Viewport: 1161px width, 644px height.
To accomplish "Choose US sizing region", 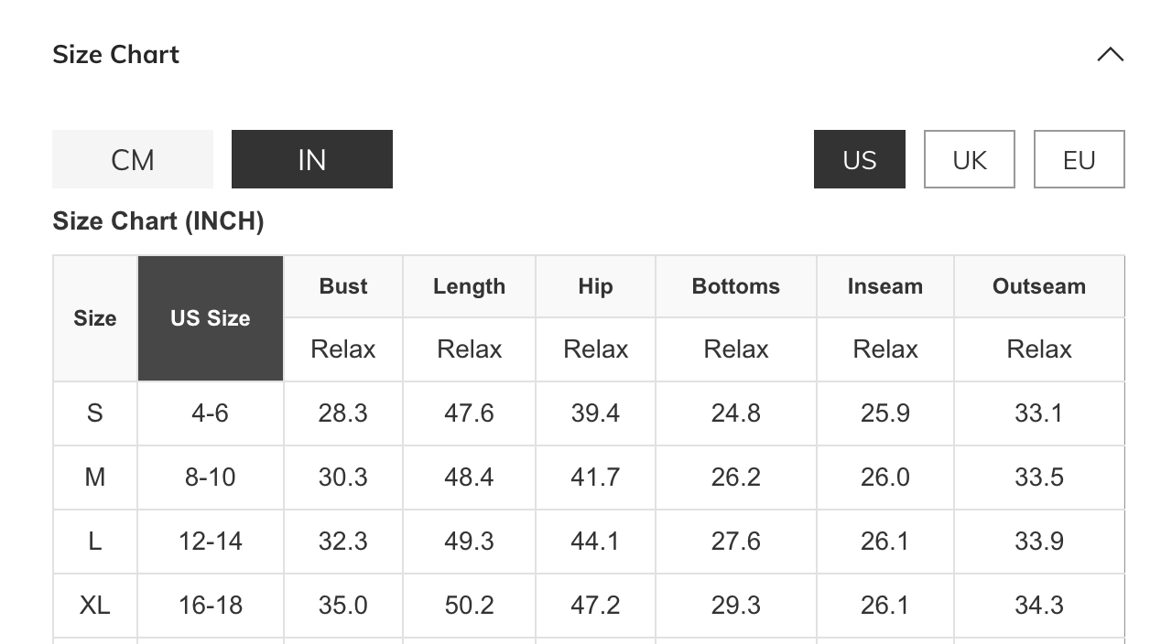I will (859, 159).
